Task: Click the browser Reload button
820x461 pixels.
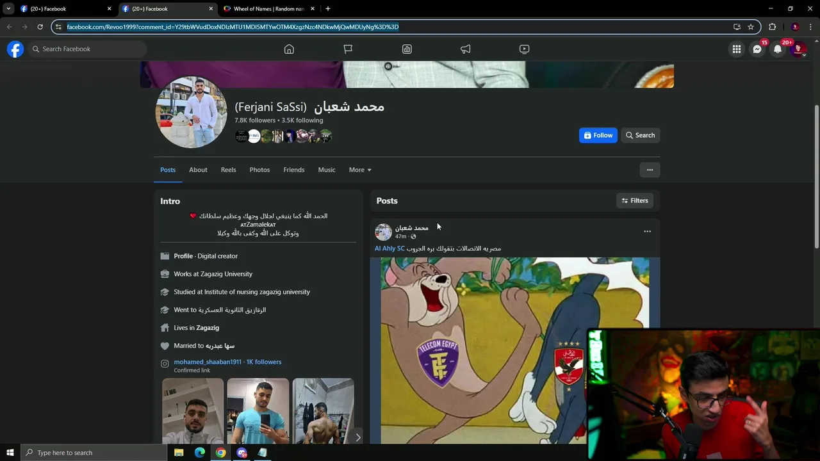Action: [40, 27]
